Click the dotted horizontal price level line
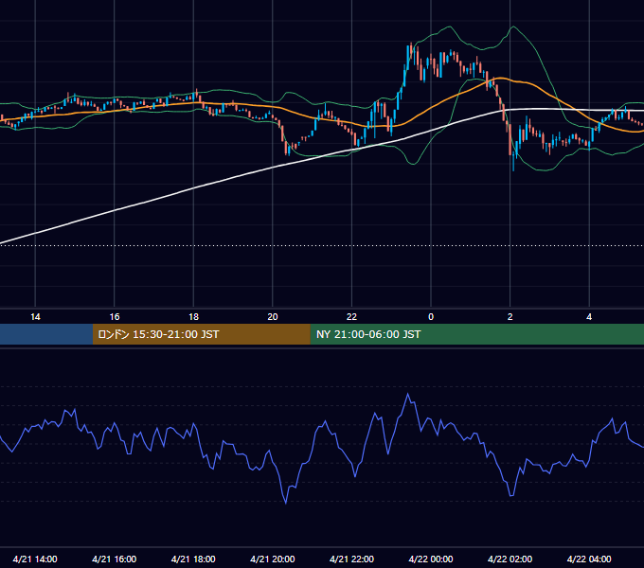Image resolution: width=644 pixels, height=568 pixels. 322,245
